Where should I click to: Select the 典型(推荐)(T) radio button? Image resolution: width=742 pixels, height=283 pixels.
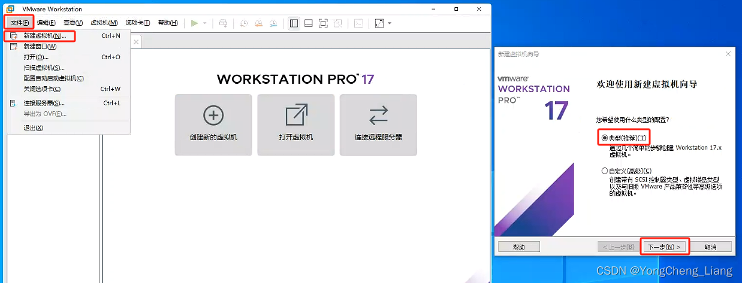point(604,138)
